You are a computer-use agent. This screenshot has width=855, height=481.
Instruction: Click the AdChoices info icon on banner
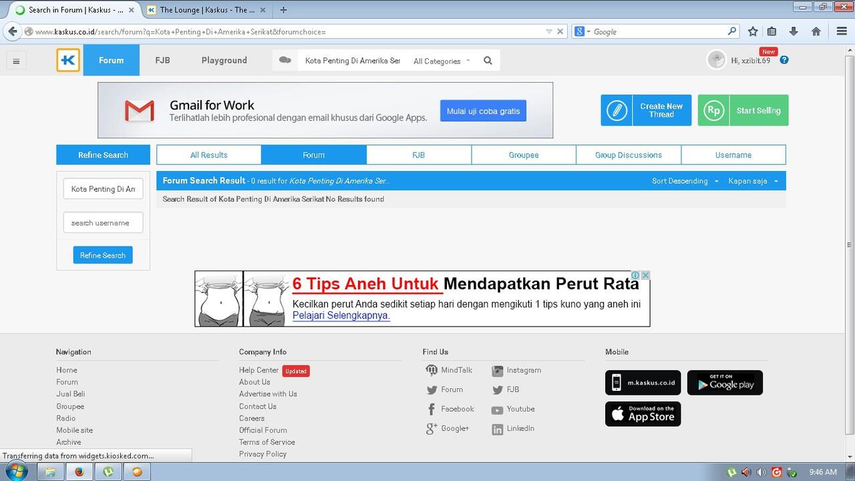pos(637,275)
